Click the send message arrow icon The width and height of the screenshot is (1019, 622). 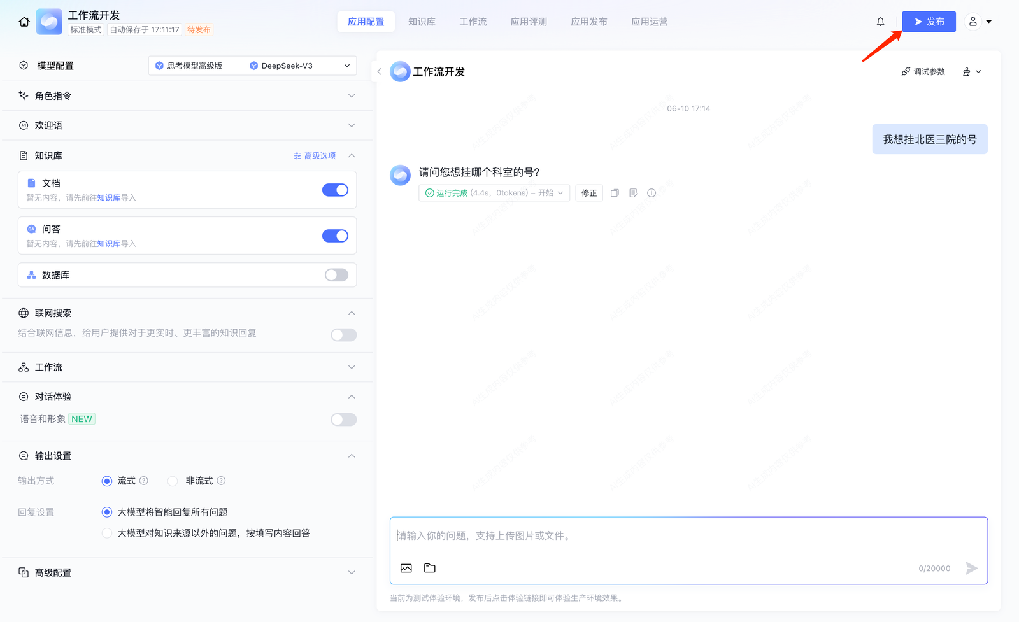[971, 568]
